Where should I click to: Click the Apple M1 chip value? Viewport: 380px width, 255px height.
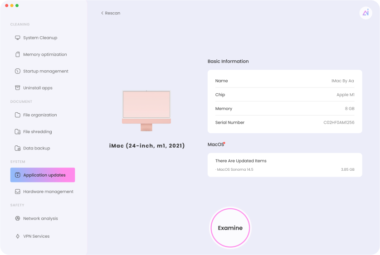pos(346,95)
